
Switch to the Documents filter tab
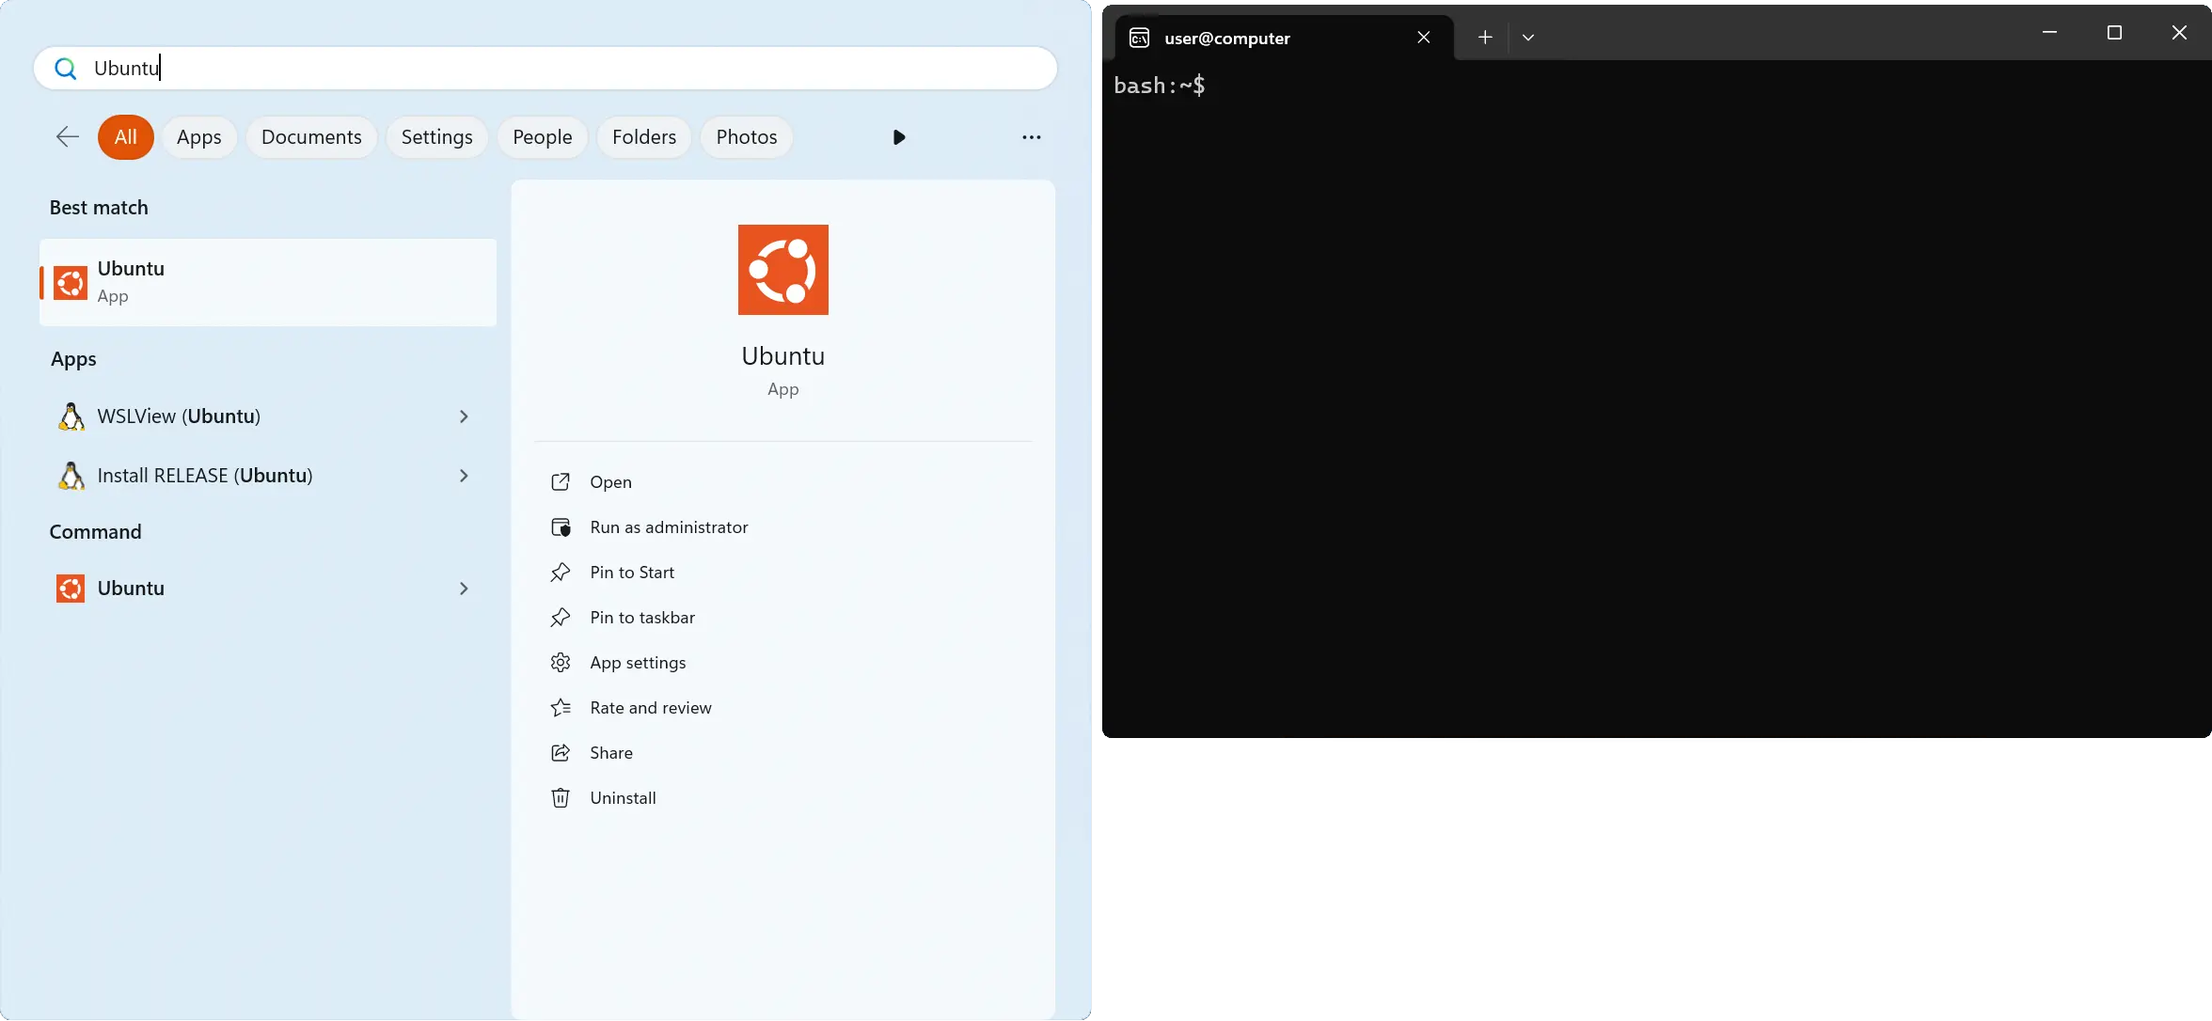(x=311, y=137)
